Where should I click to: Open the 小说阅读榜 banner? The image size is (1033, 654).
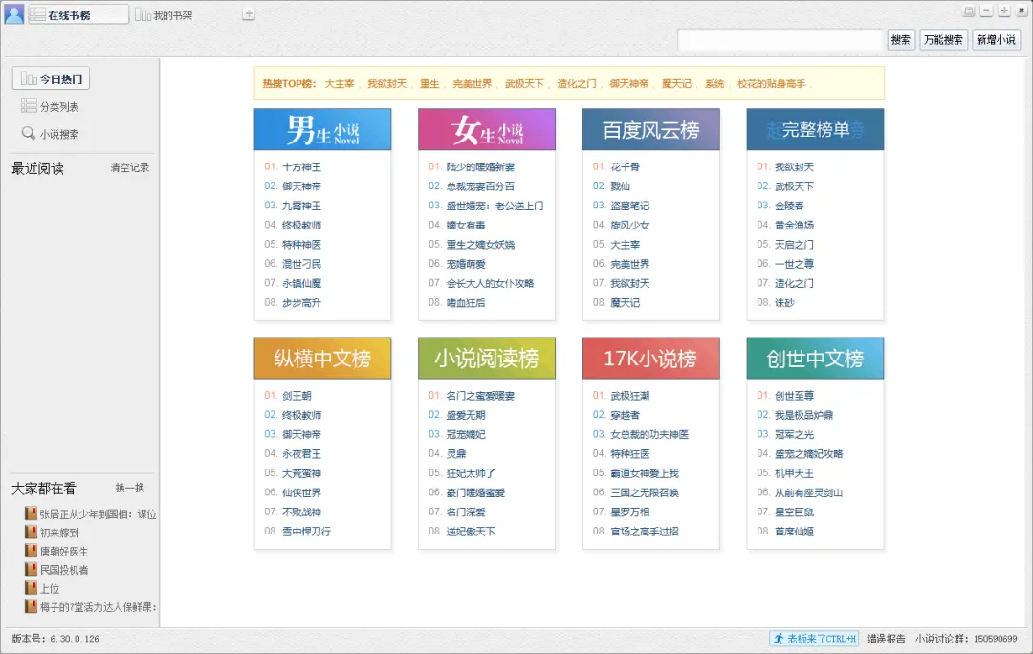tap(487, 359)
